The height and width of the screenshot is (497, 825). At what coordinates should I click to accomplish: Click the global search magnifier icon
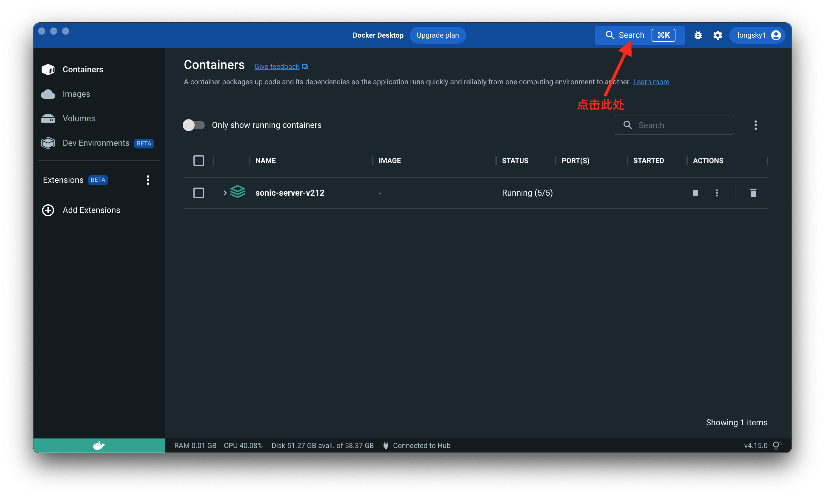[x=610, y=35]
